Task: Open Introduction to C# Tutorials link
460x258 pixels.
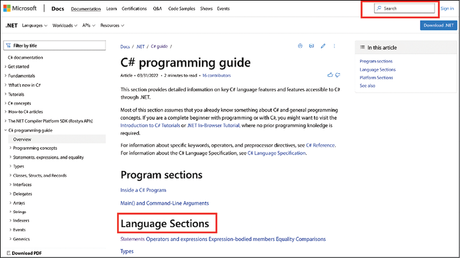Action: coord(150,125)
